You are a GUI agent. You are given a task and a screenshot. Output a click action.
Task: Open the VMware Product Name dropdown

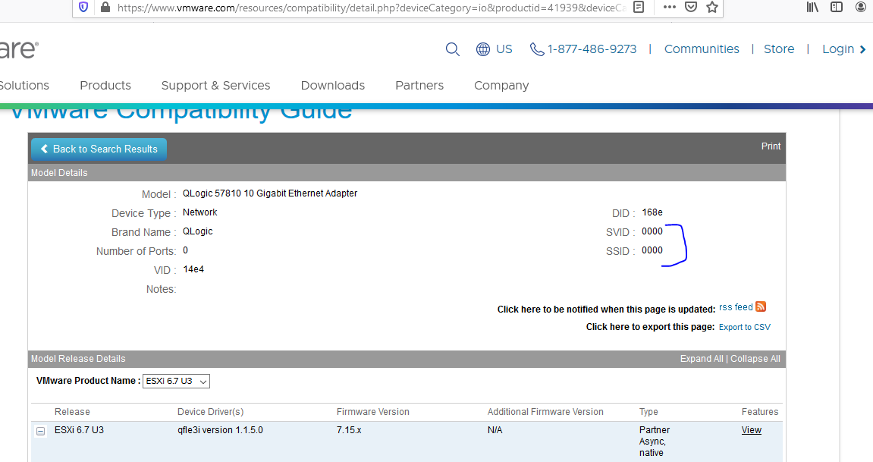pyautogui.click(x=176, y=381)
